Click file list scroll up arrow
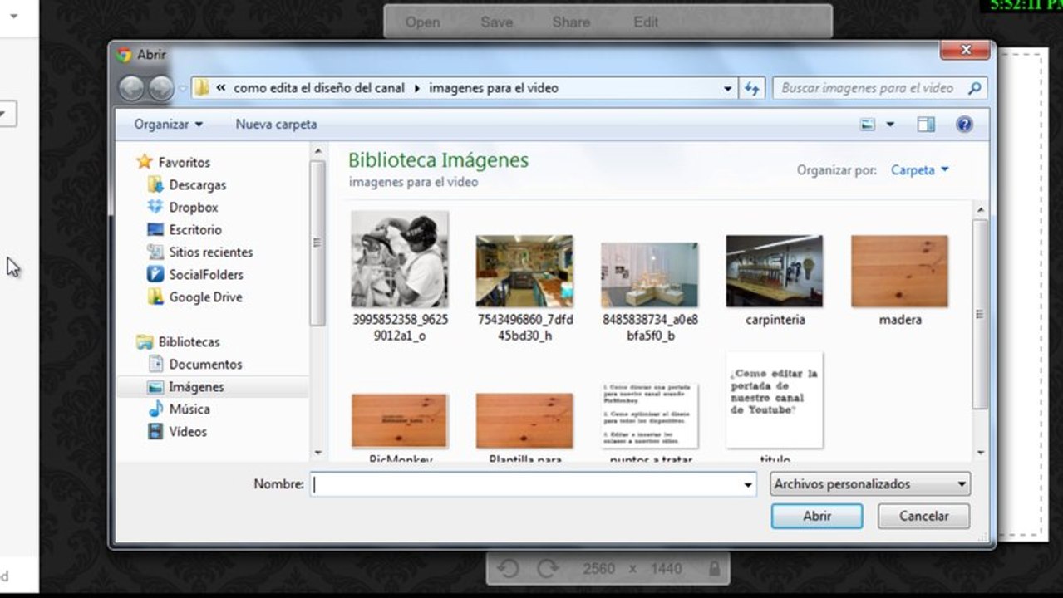1063x598 pixels. 981,209
